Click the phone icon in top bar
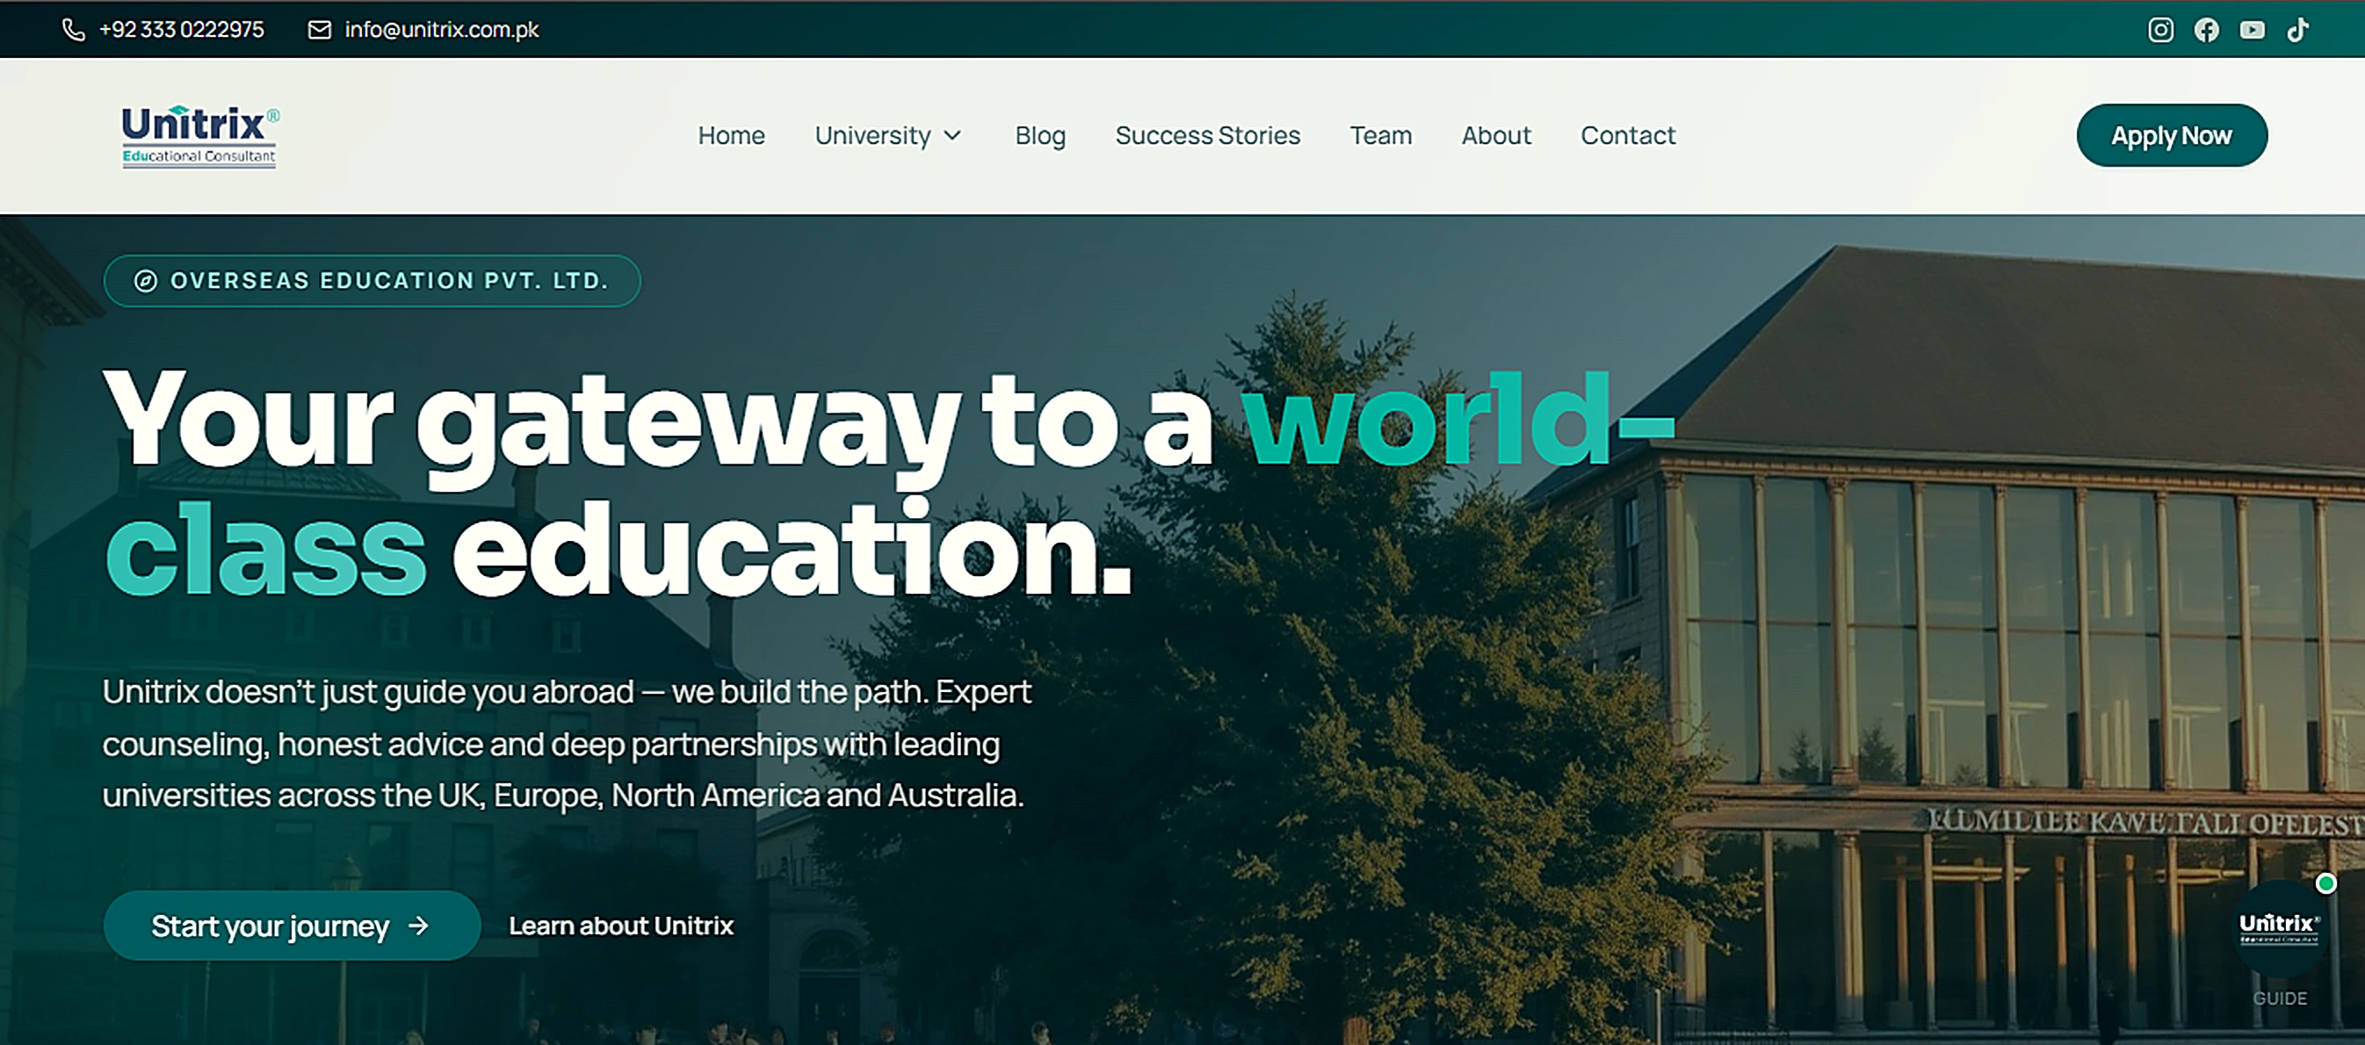 (74, 30)
